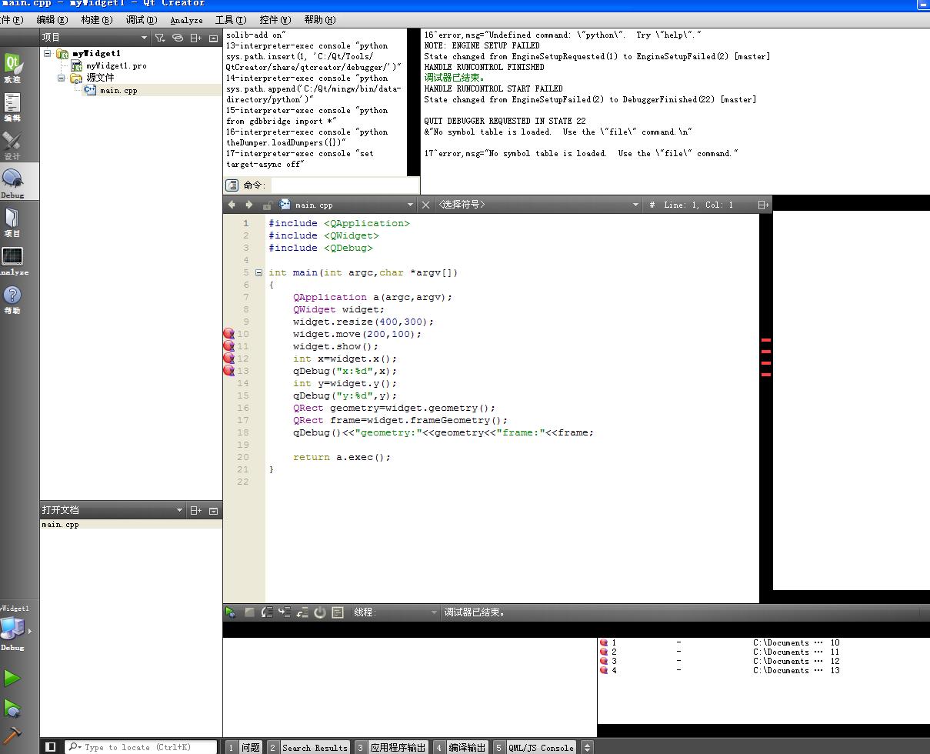Toggle the breakpoint on line 11
Image resolution: width=930 pixels, height=754 pixels.
(228, 346)
